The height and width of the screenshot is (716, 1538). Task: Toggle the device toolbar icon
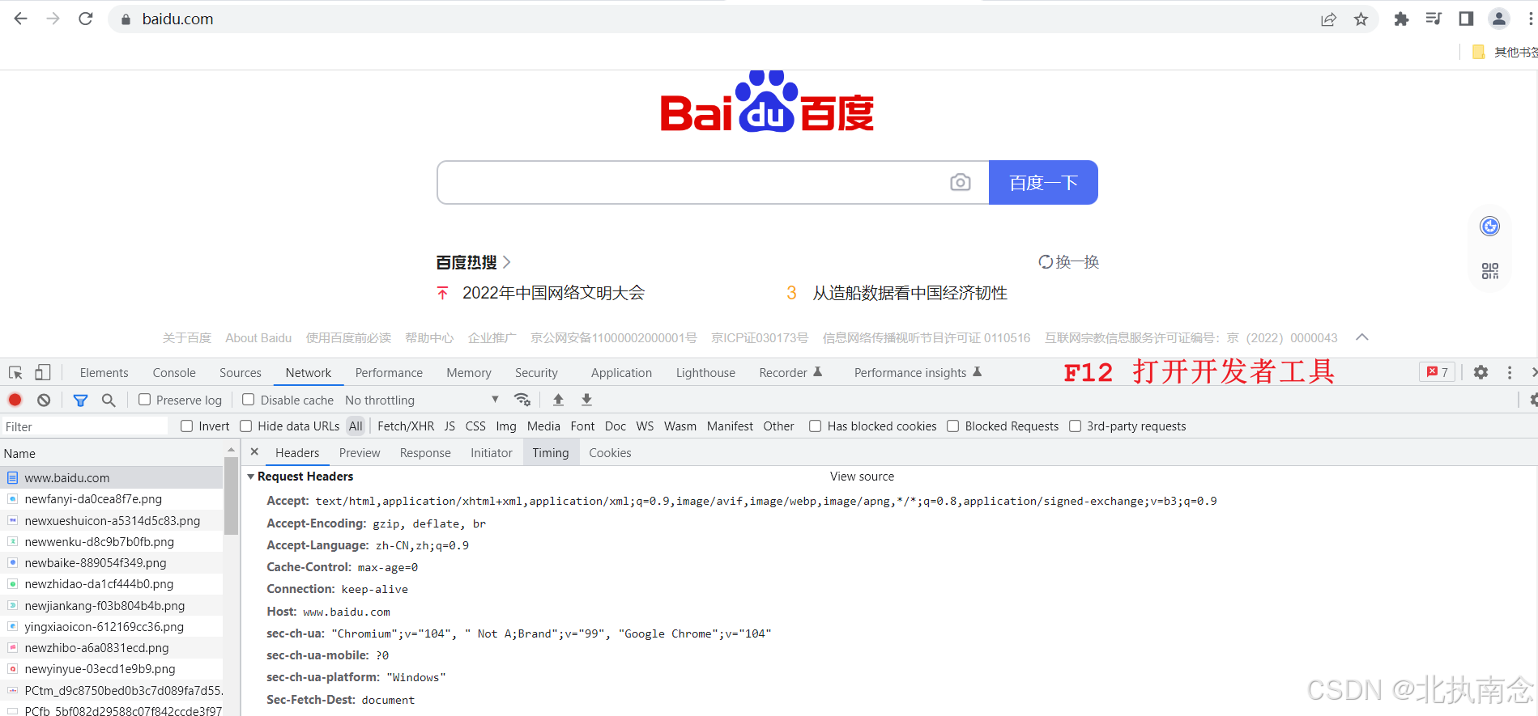tap(42, 372)
